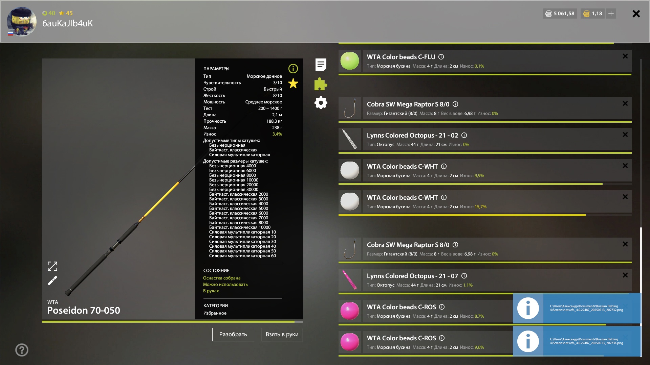Click the gold coins balance 1,18
This screenshot has width=650, height=365.
tap(593, 14)
